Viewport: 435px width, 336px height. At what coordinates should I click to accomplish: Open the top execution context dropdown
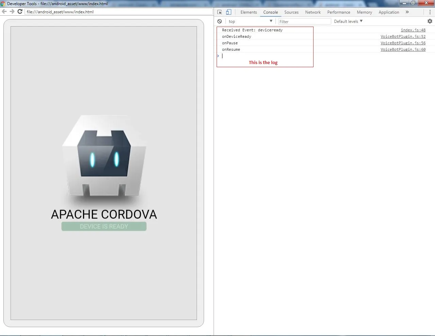point(250,21)
